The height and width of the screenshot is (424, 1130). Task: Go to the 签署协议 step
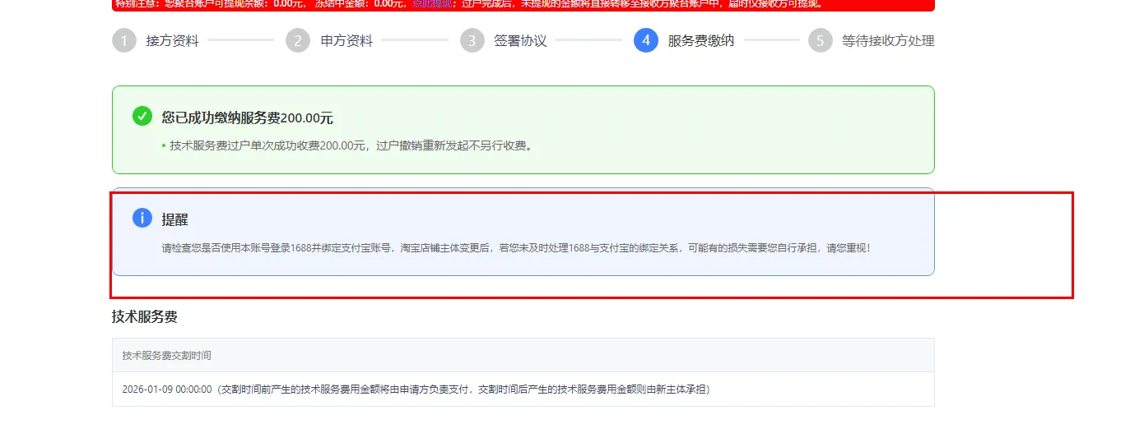520,40
